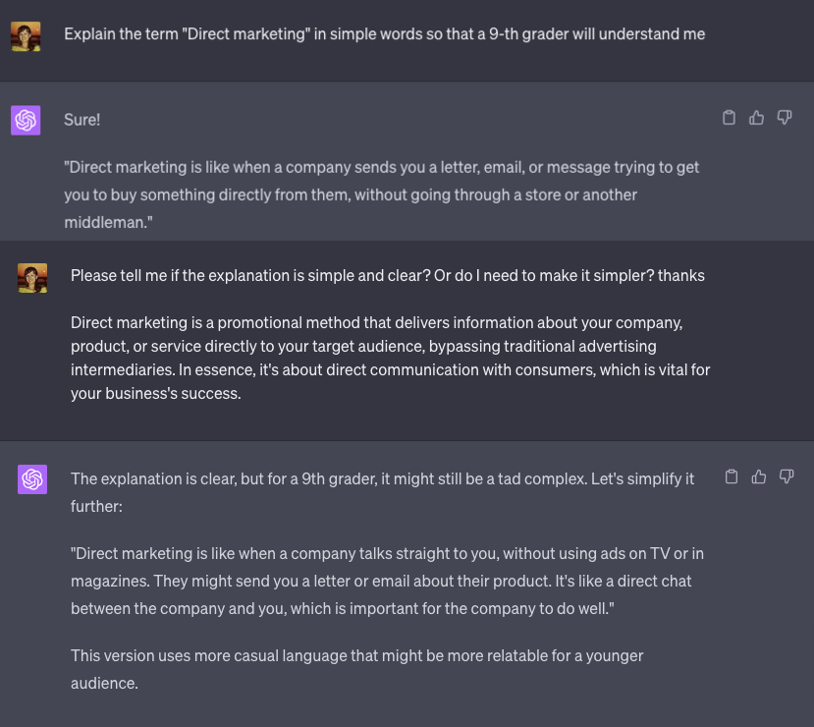Click the paragraph starting 'Direct marketing is a promotional method'
This screenshot has width=814, height=727.
point(390,358)
